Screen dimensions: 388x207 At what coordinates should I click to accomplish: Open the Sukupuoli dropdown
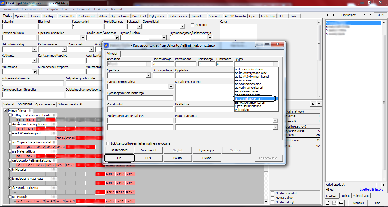click(139, 27)
